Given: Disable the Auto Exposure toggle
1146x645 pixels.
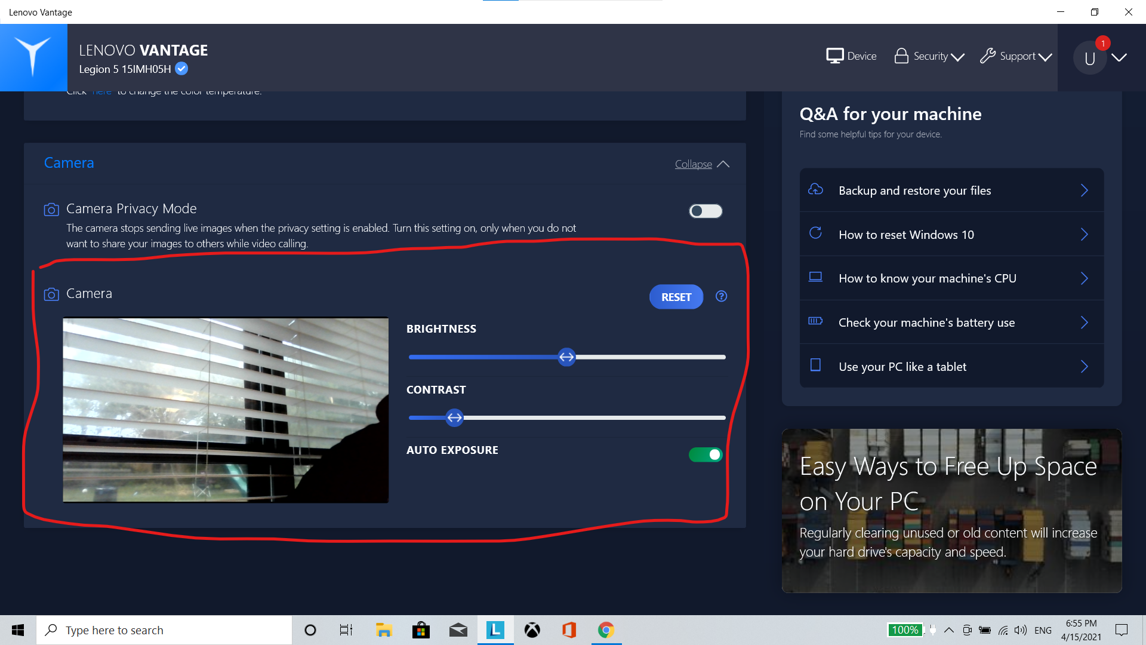Looking at the screenshot, I should pyautogui.click(x=706, y=455).
